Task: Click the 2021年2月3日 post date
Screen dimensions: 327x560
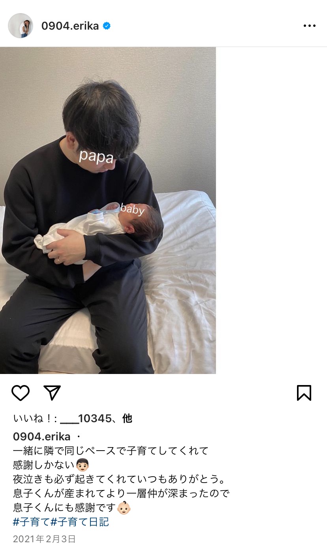Action: 44,539
